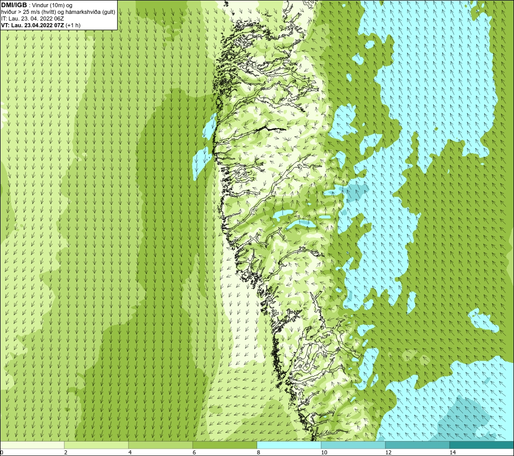Viewport: 514px width, 456px height.
Task: Click the '14' label under the color bar
Action: point(453,452)
